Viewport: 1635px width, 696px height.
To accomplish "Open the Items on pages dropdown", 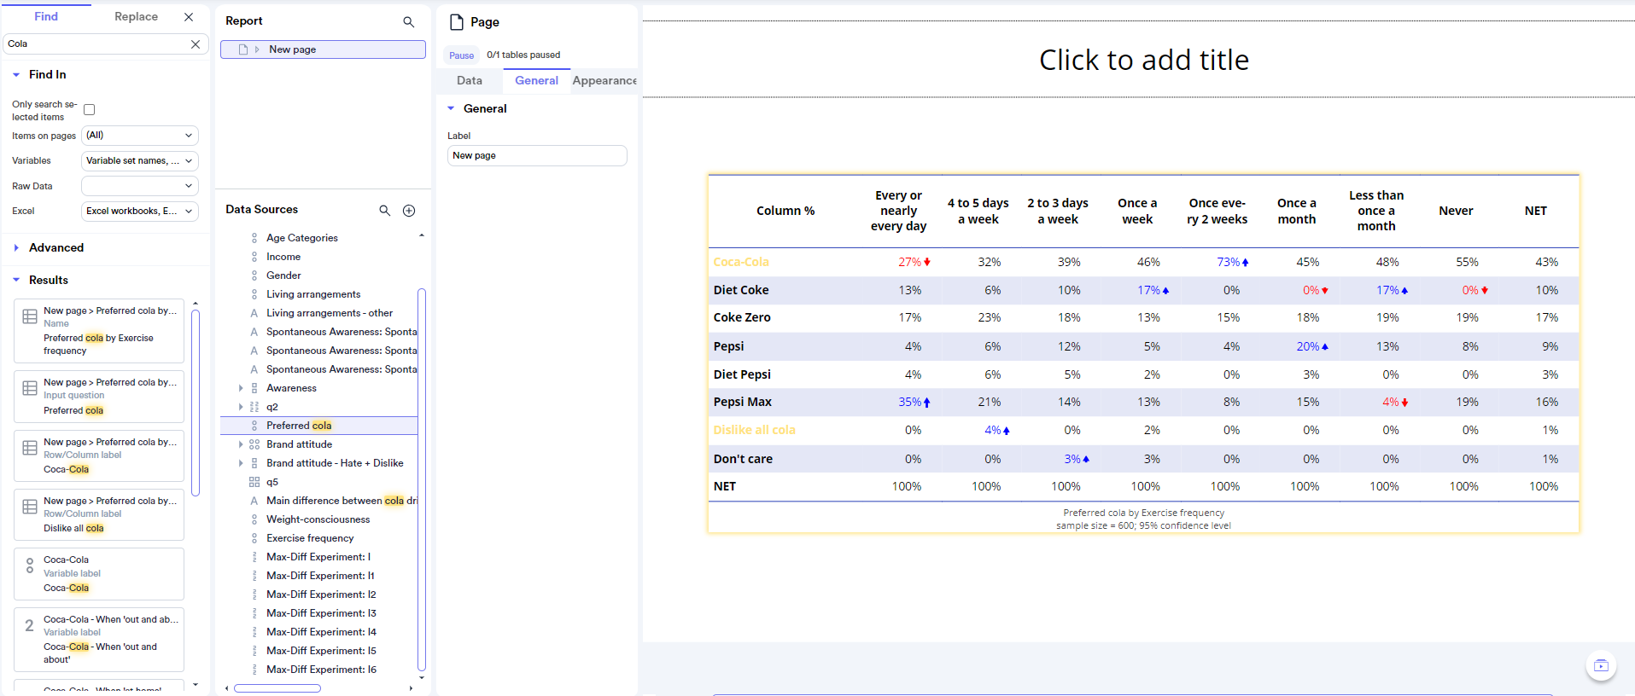I will point(140,136).
